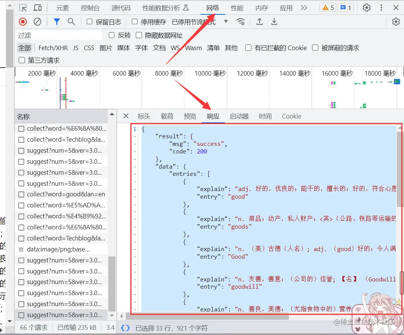Viewport: 404px width, 335px height.
Task: Collapse JSON fold marker at line 1
Action: 135,129
